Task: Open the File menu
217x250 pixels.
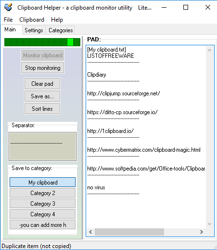Action: point(8,20)
